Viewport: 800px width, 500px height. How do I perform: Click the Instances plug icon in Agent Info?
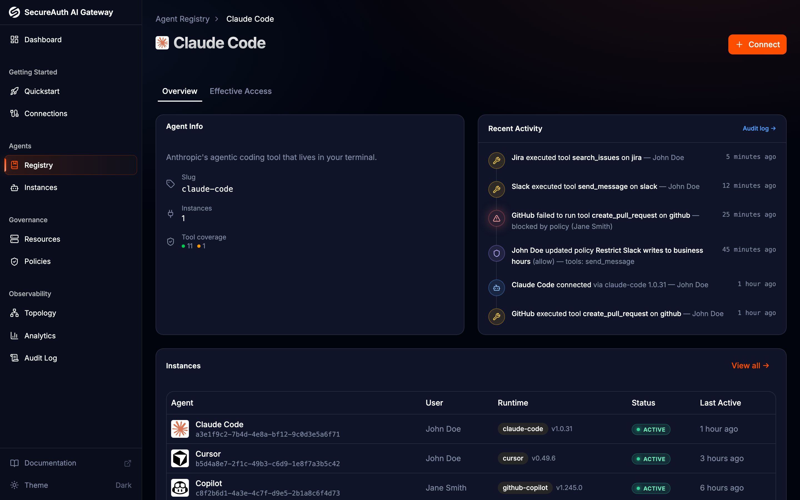point(171,214)
